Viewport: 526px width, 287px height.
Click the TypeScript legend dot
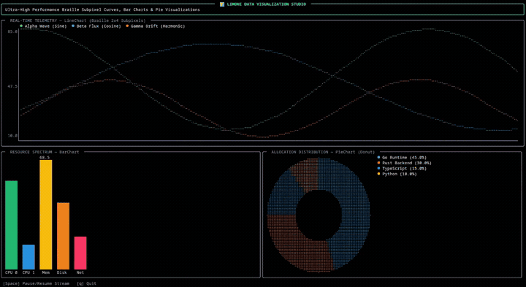pos(378,168)
